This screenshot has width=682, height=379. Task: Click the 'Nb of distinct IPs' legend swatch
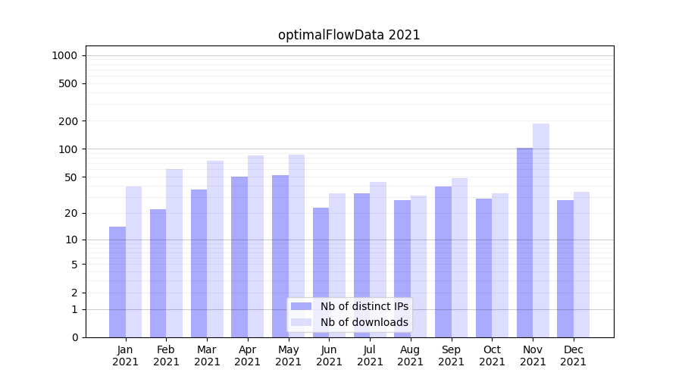(302, 306)
